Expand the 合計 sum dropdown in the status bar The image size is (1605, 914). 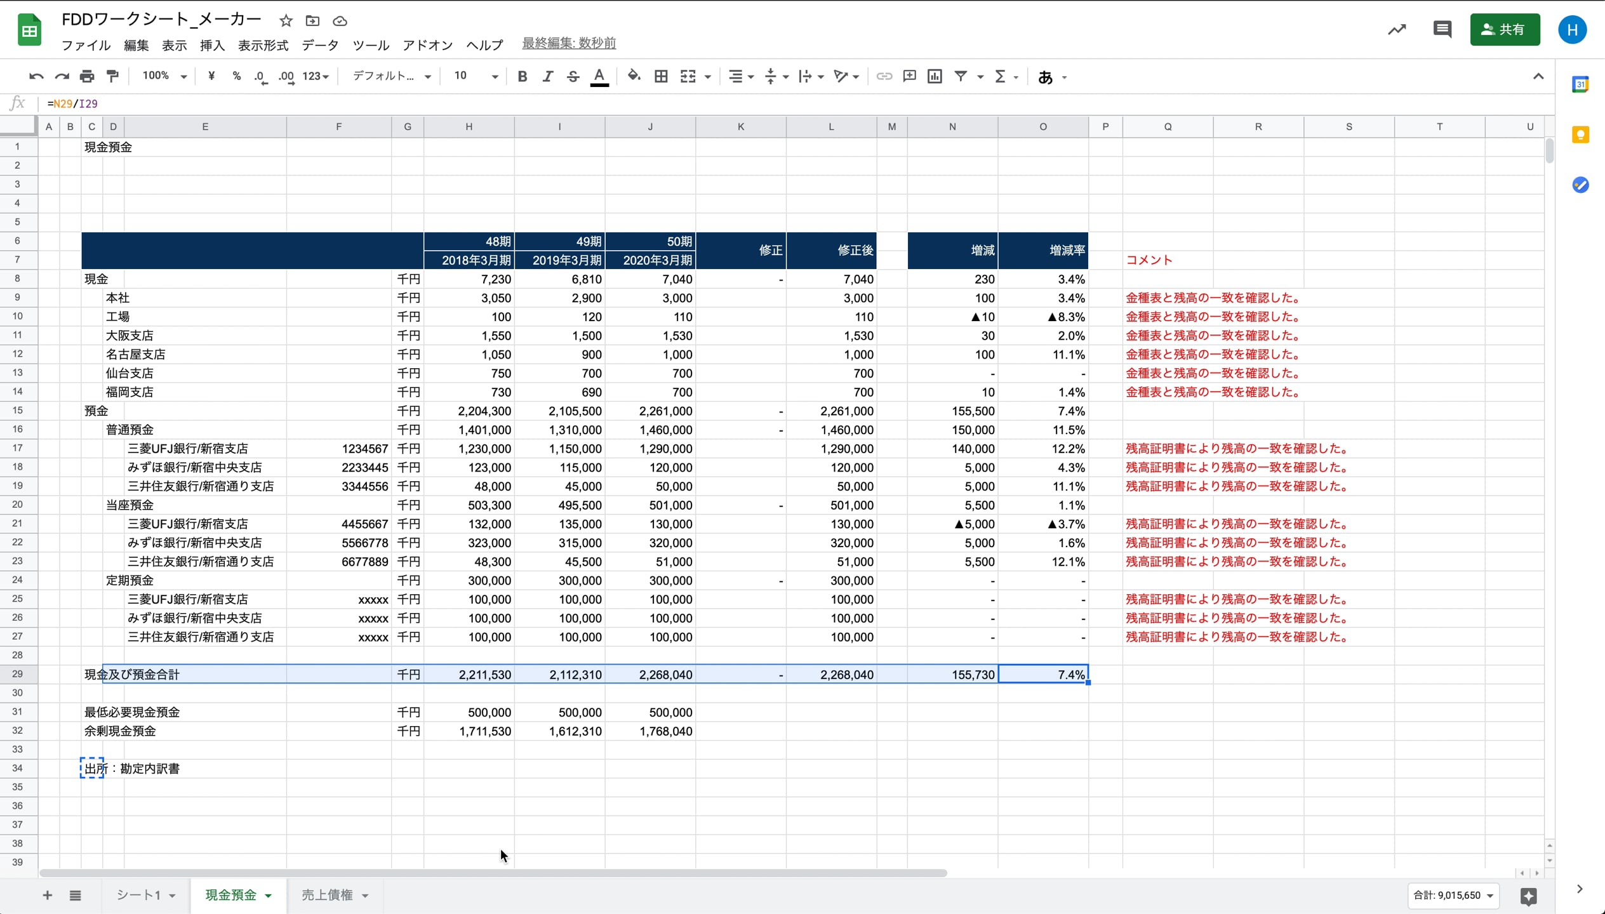click(x=1453, y=895)
